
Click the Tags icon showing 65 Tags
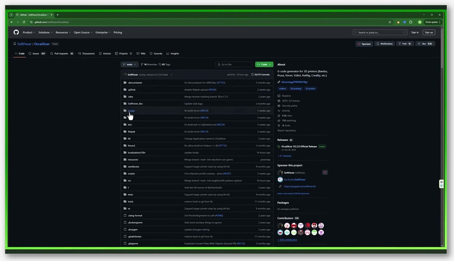click(160, 65)
